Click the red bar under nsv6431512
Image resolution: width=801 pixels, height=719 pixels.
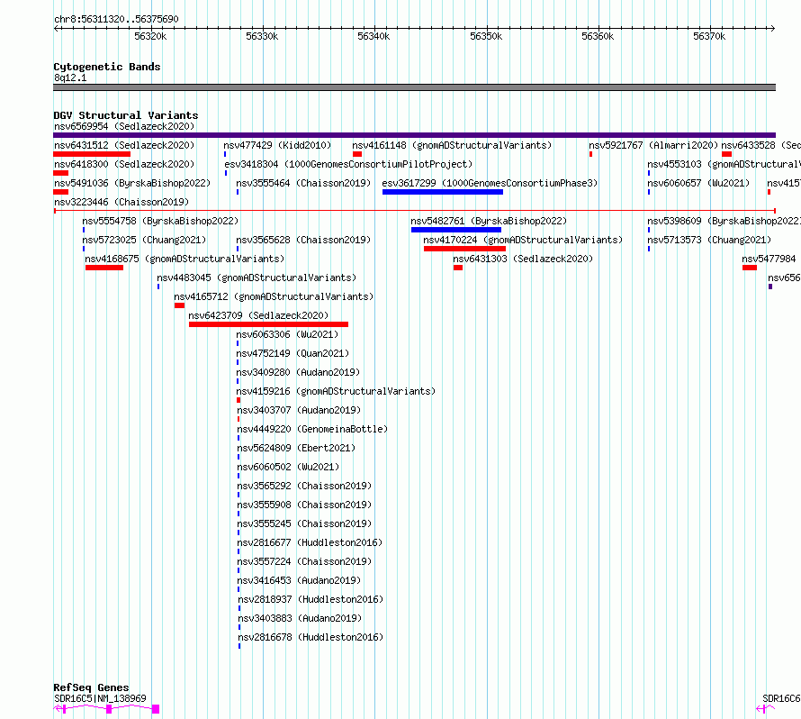point(92,154)
